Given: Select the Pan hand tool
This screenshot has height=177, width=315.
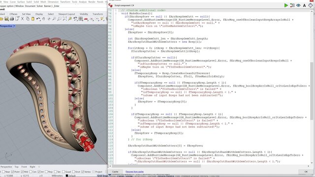Looking at the screenshot, I should (44, 19).
